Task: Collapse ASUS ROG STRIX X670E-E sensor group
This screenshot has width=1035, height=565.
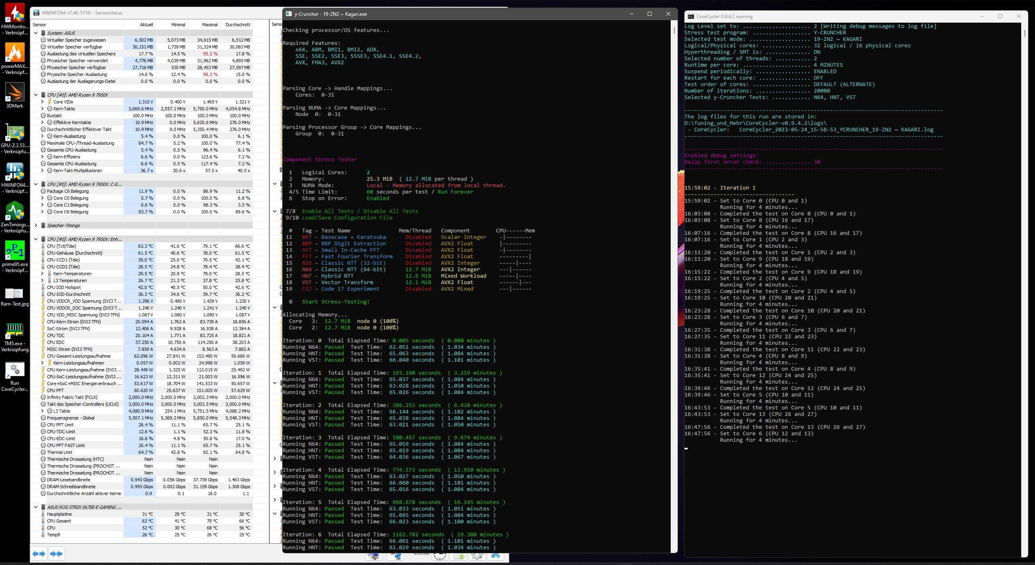Action: (36, 507)
